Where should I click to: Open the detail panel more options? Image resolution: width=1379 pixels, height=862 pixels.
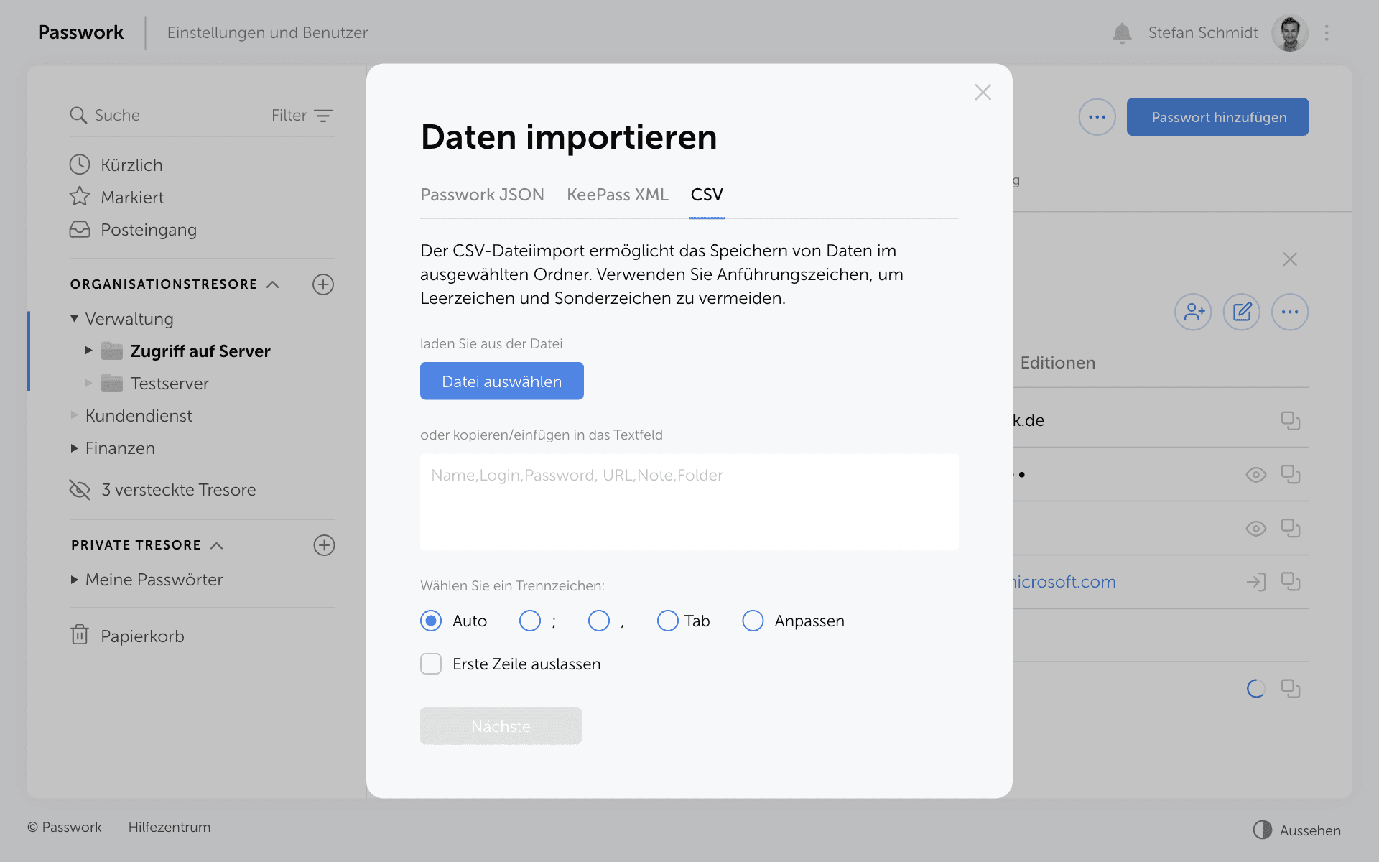(1290, 312)
